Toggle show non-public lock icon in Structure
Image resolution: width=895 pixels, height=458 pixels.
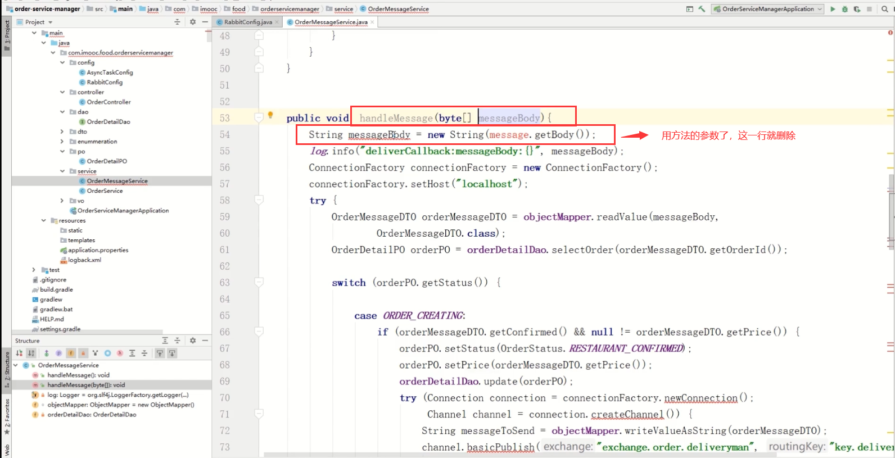tap(83, 353)
